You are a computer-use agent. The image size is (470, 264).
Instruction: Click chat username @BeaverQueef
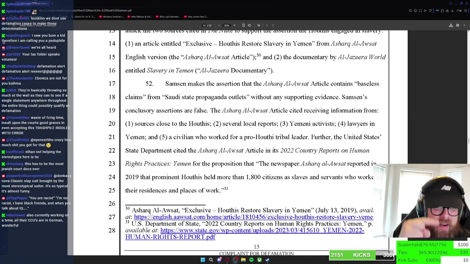[18, 47]
